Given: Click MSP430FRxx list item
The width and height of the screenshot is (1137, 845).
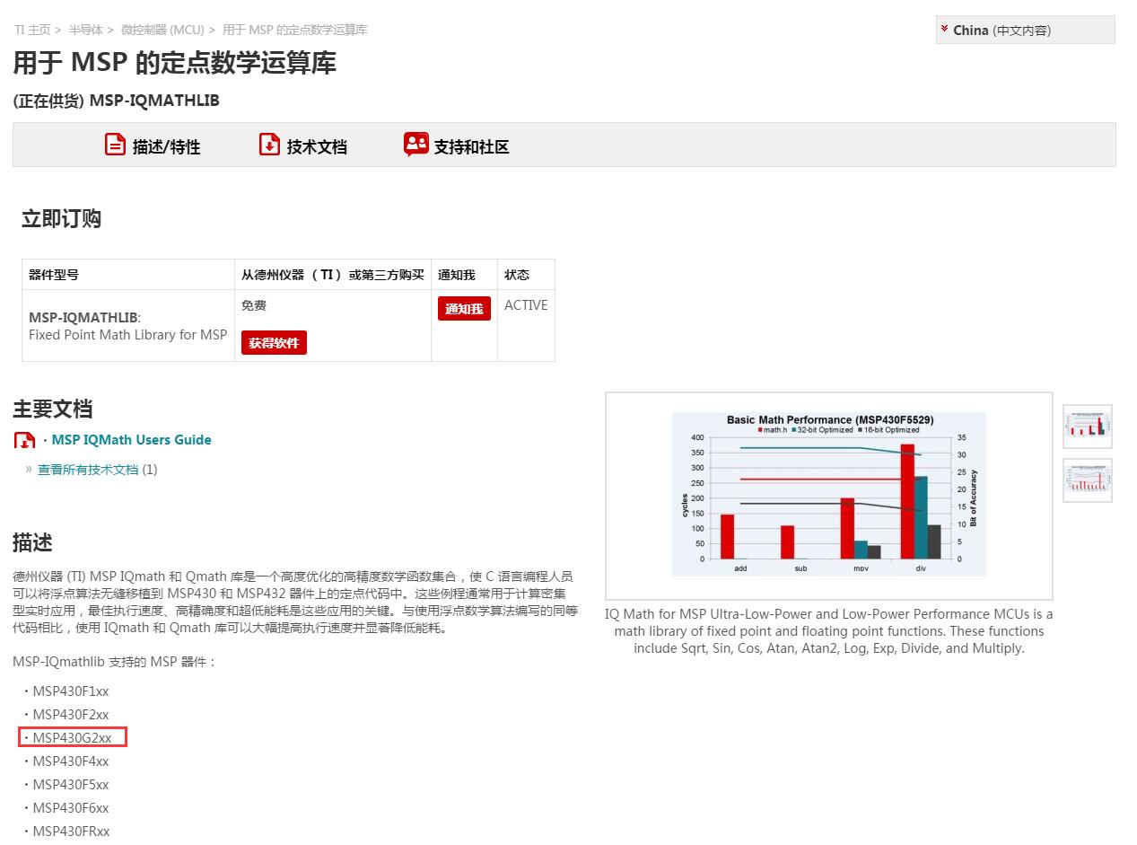Looking at the screenshot, I should [x=71, y=832].
